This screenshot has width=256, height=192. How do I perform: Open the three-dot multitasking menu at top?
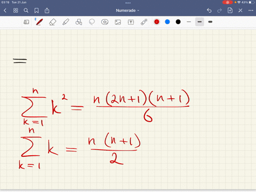click(x=128, y=3)
